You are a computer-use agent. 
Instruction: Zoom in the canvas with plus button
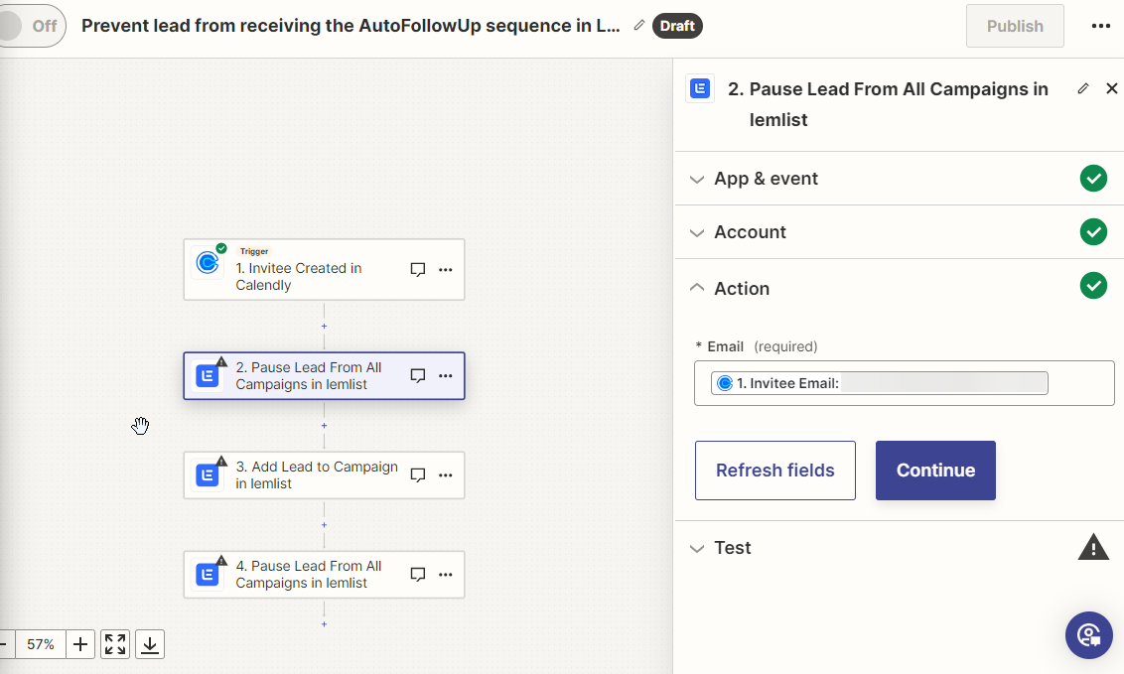click(80, 644)
